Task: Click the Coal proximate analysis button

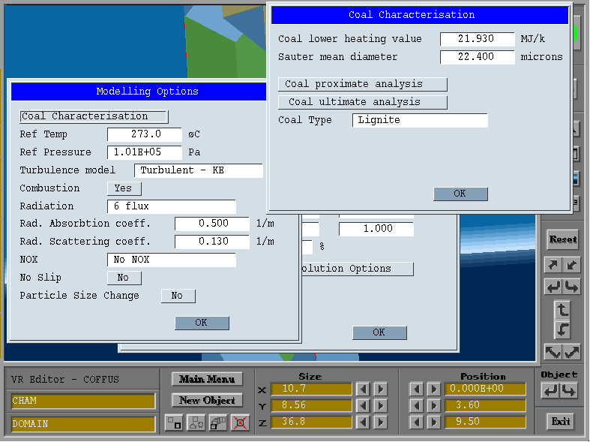Action: [363, 84]
